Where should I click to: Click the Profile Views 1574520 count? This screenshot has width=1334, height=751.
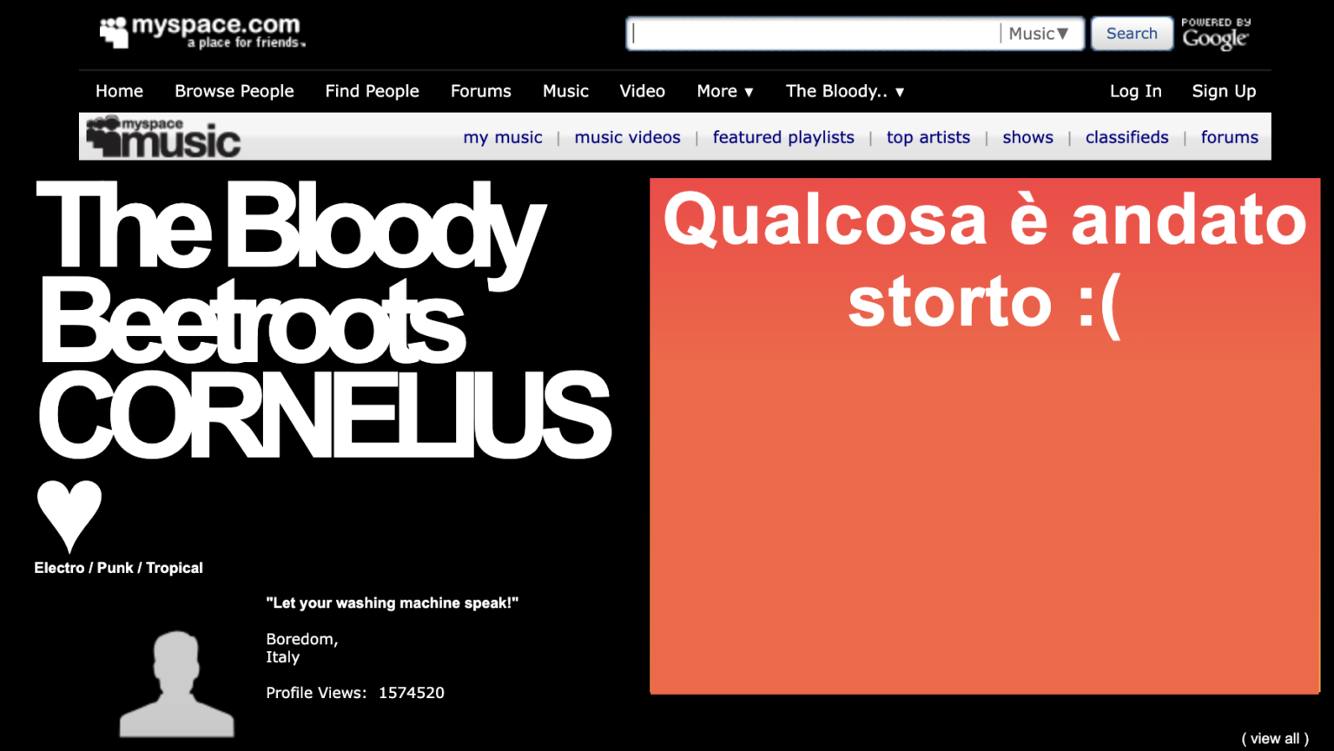coord(355,693)
